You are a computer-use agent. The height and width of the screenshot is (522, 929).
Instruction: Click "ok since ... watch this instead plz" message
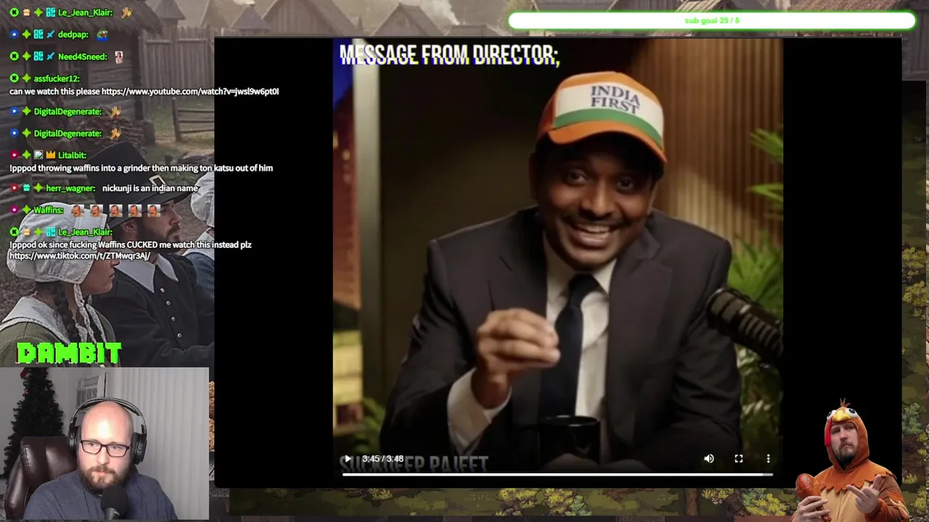click(x=131, y=245)
